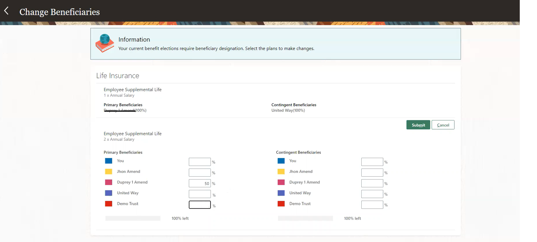
Task: Submit the beneficiary changes
Action: 418,125
